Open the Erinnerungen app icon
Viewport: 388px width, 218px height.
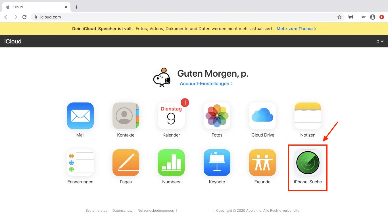80,163
